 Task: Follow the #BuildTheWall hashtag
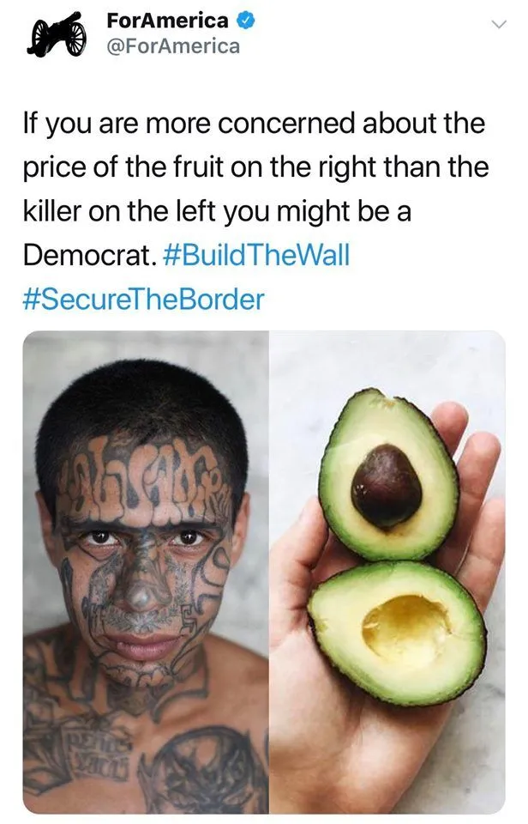[x=256, y=255]
